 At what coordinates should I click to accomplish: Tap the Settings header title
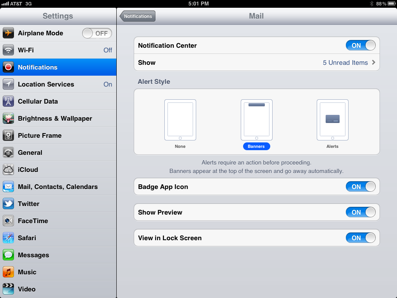tap(58, 16)
